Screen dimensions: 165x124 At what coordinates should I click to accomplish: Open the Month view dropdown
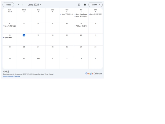click(95, 5)
